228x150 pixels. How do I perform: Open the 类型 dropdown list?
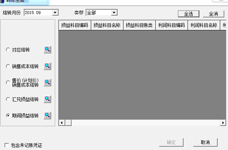(114, 13)
